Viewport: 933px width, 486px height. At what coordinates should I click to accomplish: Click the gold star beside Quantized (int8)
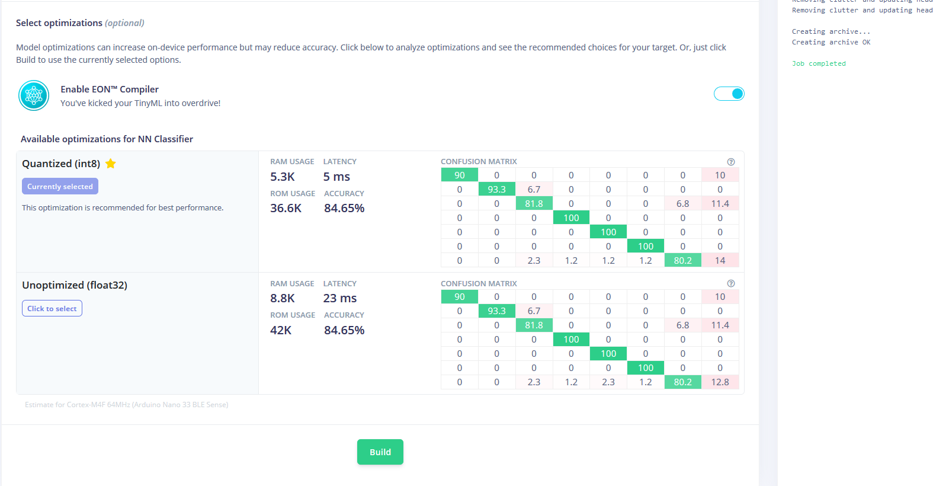pos(111,164)
